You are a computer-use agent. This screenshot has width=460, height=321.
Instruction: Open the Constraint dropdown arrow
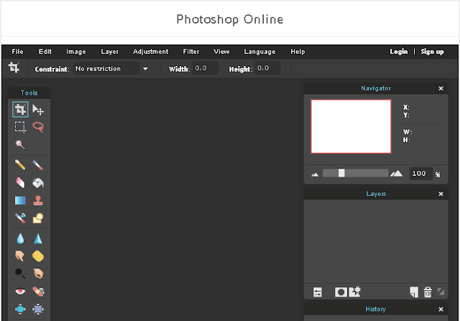[x=145, y=69]
